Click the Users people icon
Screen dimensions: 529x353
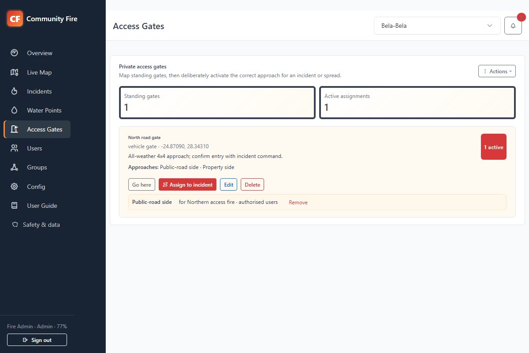(14, 148)
